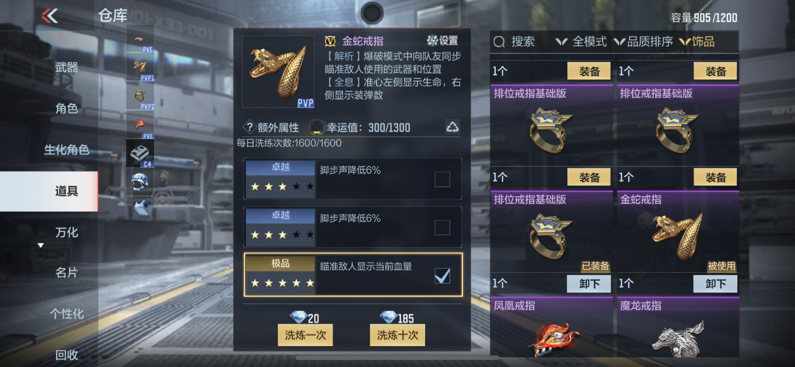The image size is (795, 367).
Task: Select the helmet item category icon
Action: tap(140, 182)
